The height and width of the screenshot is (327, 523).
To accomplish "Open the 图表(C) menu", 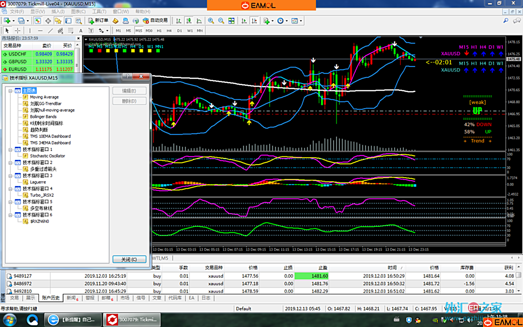I will [x=78, y=12].
